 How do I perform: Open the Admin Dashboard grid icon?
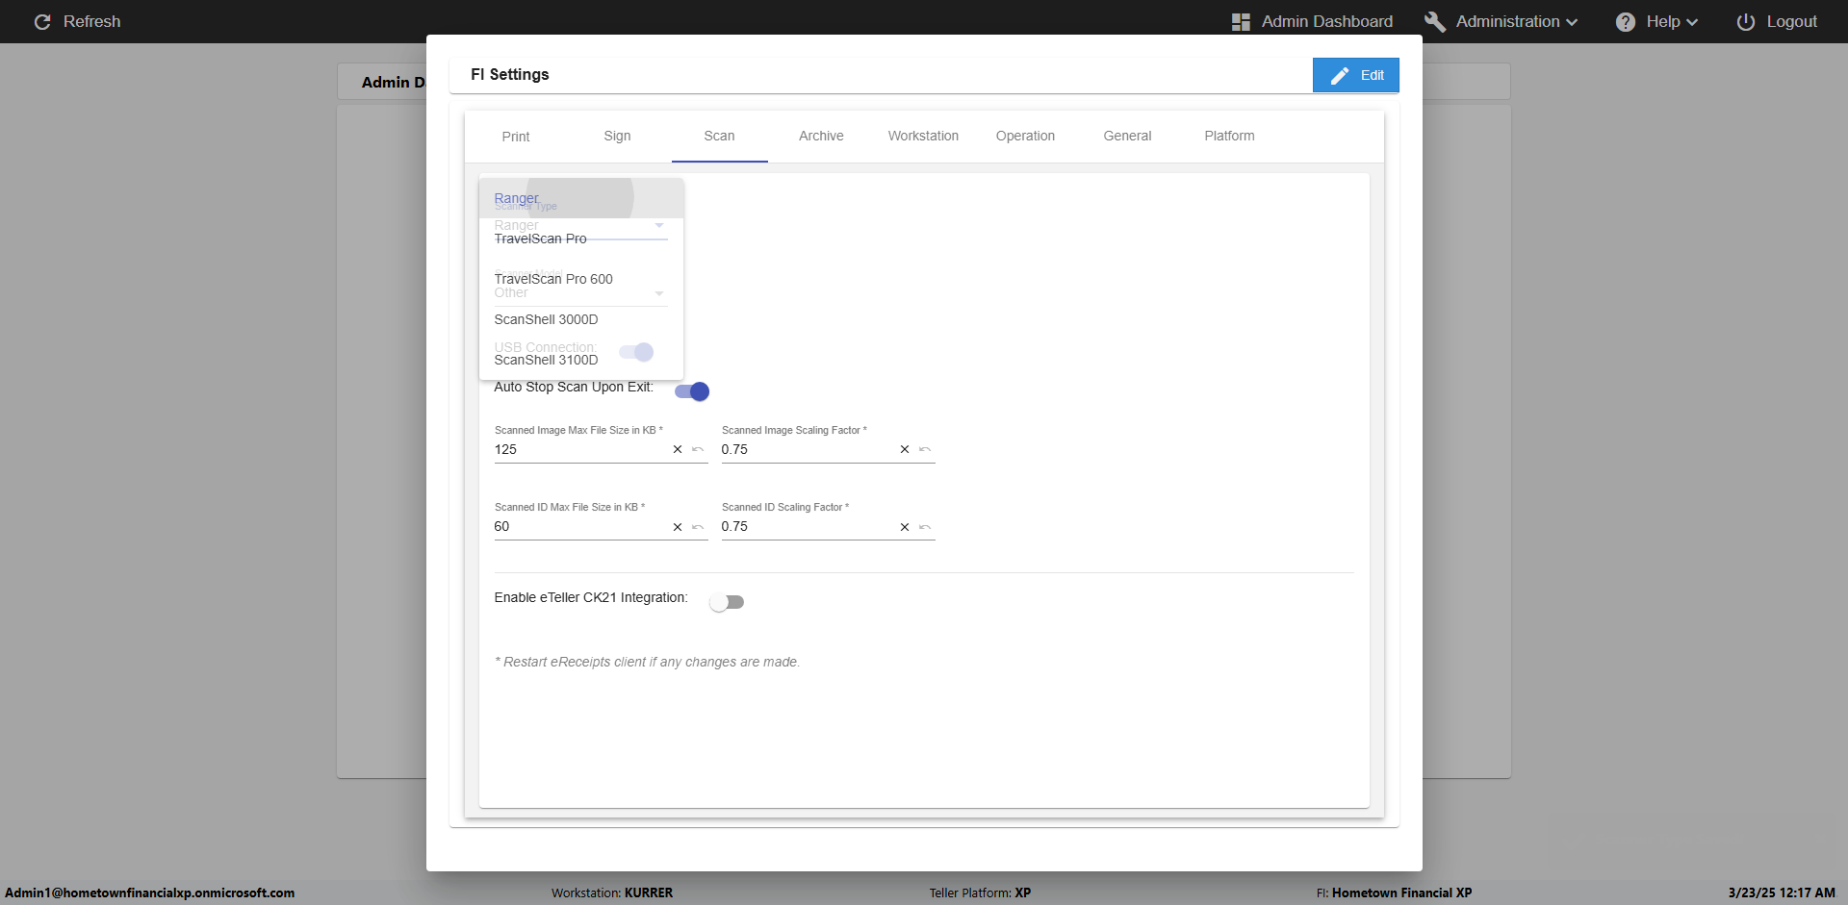pyautogui.click(x=1241, y=22)
